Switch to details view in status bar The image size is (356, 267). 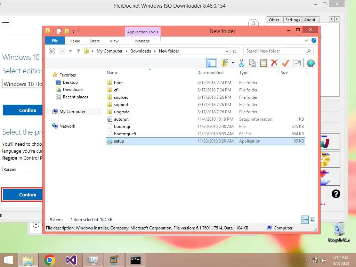pos(305,219)
